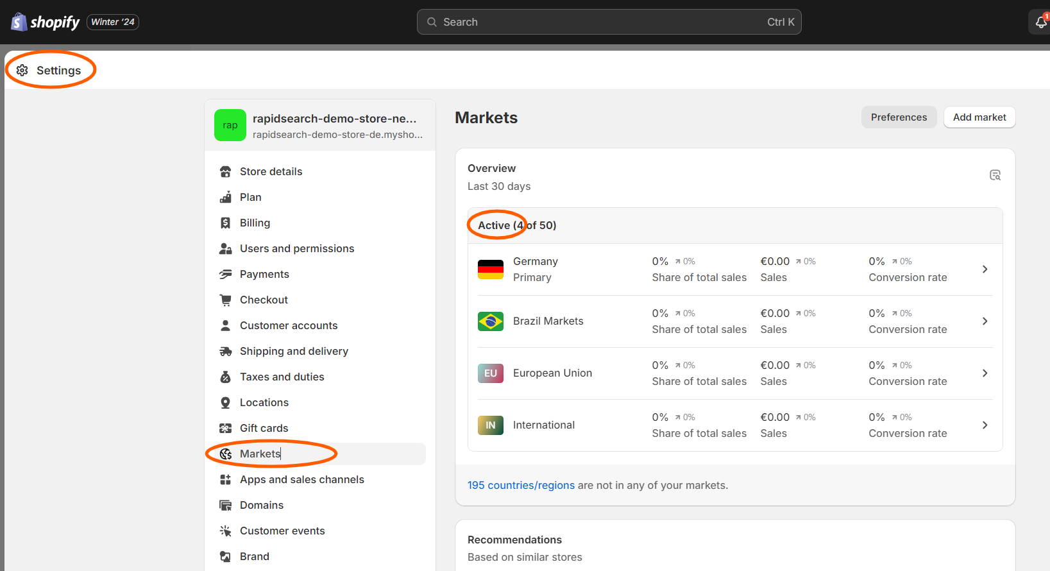Viewport: 1050px width, 571px height.
Task: Click the Gift cards icon
Action: pyautogui.click(x=225, y=428)
